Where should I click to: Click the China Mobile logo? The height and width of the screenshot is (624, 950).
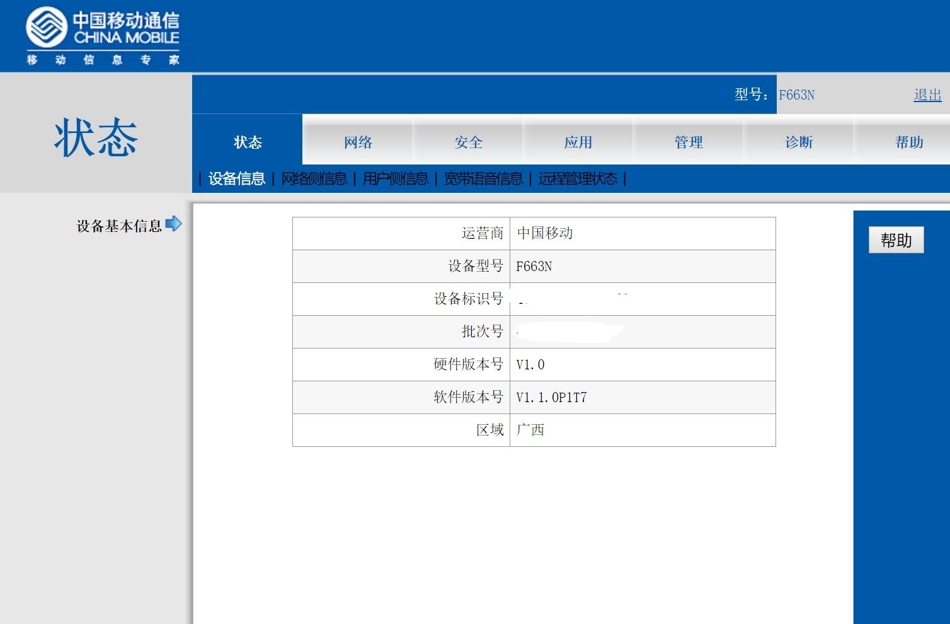[x=101, y=32]
